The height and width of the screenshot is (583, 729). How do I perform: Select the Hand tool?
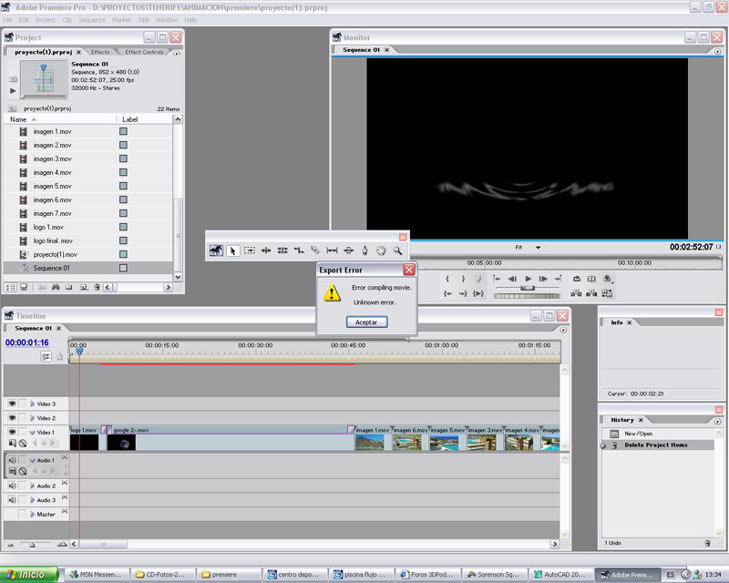381,251
